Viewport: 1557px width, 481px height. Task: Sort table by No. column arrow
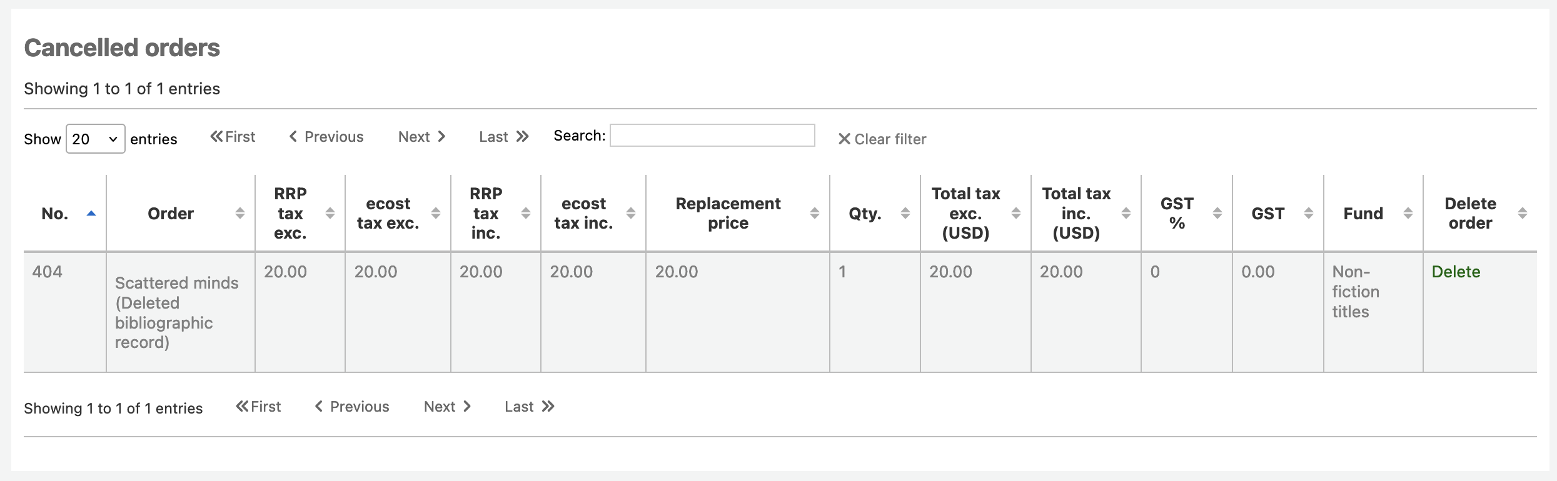coord(91,214)
